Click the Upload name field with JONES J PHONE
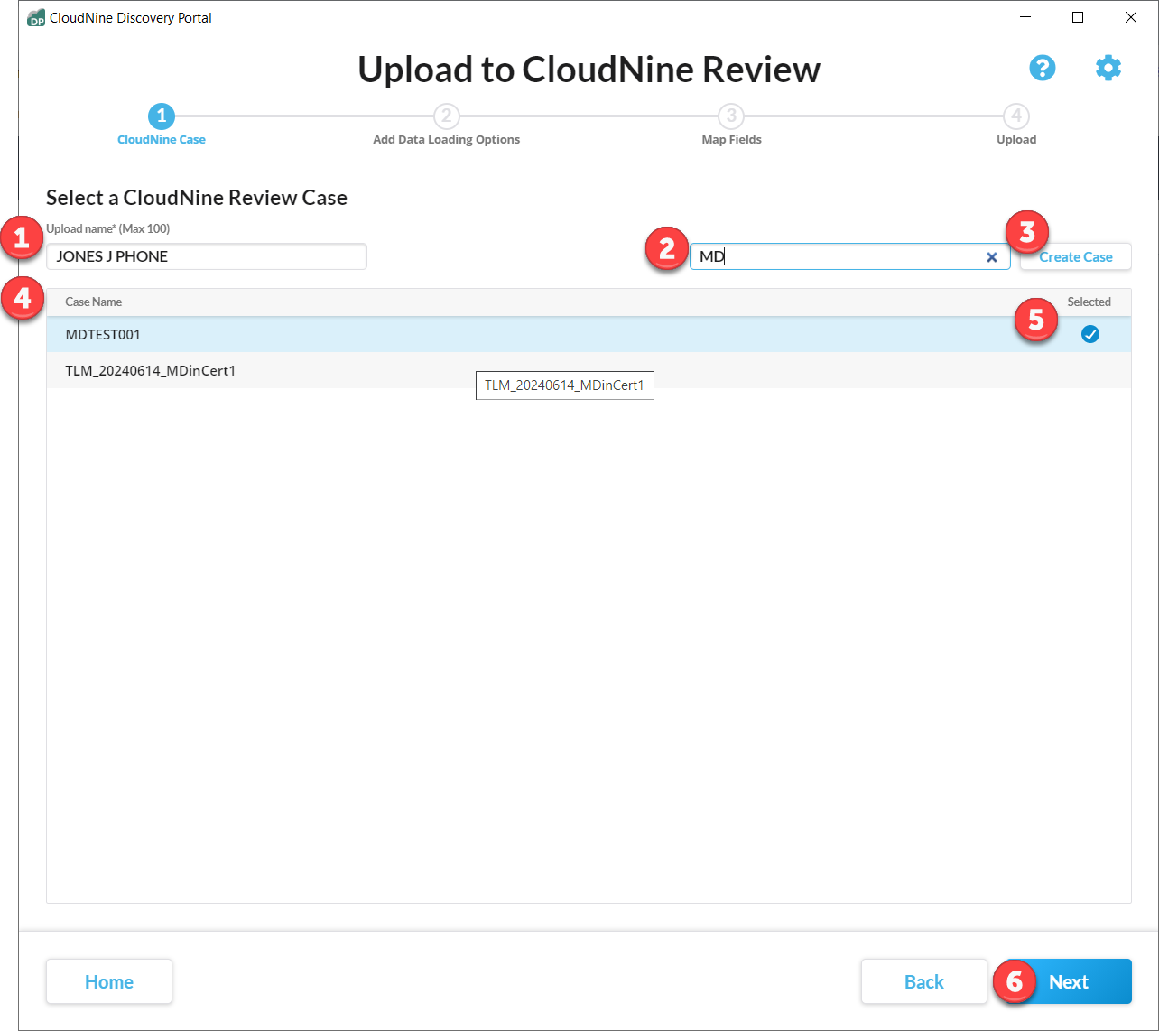1159x1031 pixels. [207, 256]
